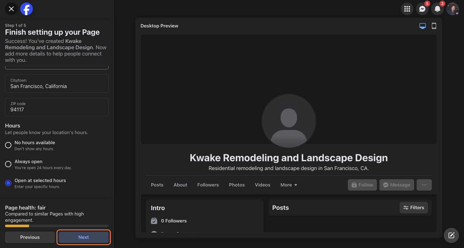Expand the More dropdown in the page tabs
Image resolution: width=464 pixels, height=248 pixels.
click(289, 185)
